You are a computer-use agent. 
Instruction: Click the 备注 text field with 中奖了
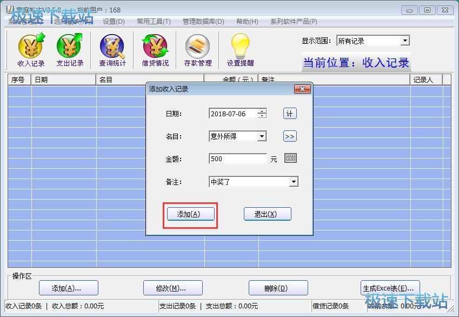pyautogui.click(x=249, y=182)
